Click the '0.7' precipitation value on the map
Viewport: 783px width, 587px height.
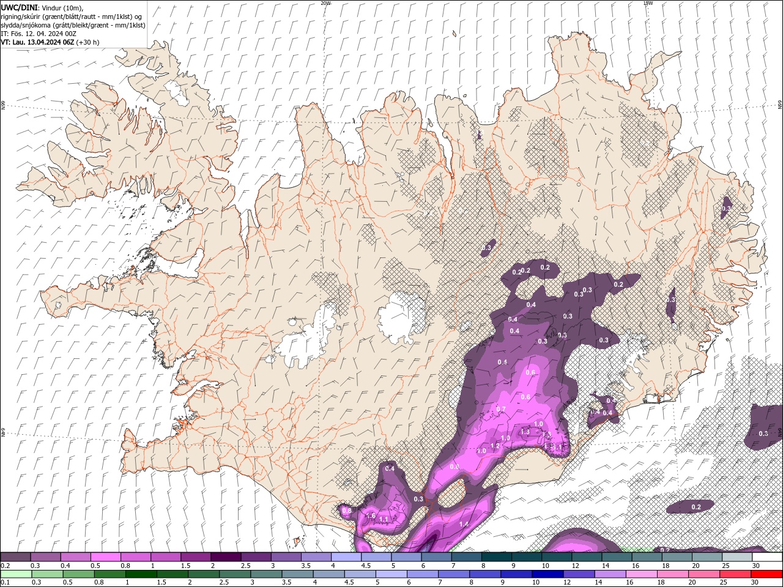coord(501,409)
